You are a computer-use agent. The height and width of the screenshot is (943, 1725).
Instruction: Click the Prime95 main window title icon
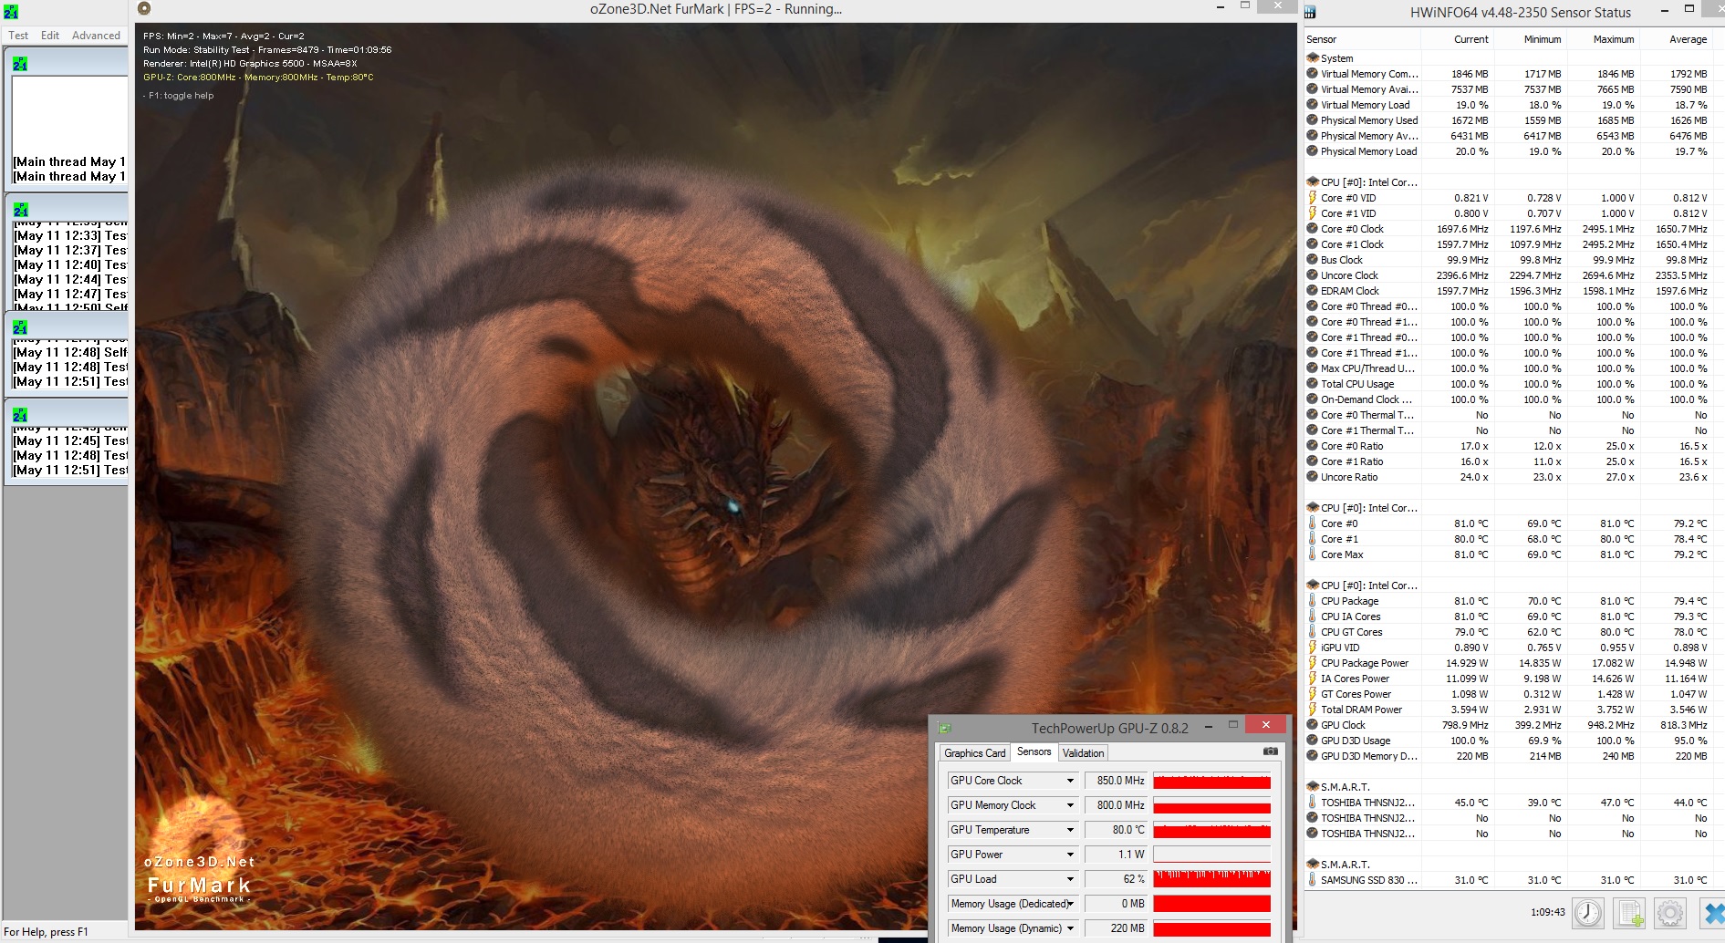[x=11, y=12]
